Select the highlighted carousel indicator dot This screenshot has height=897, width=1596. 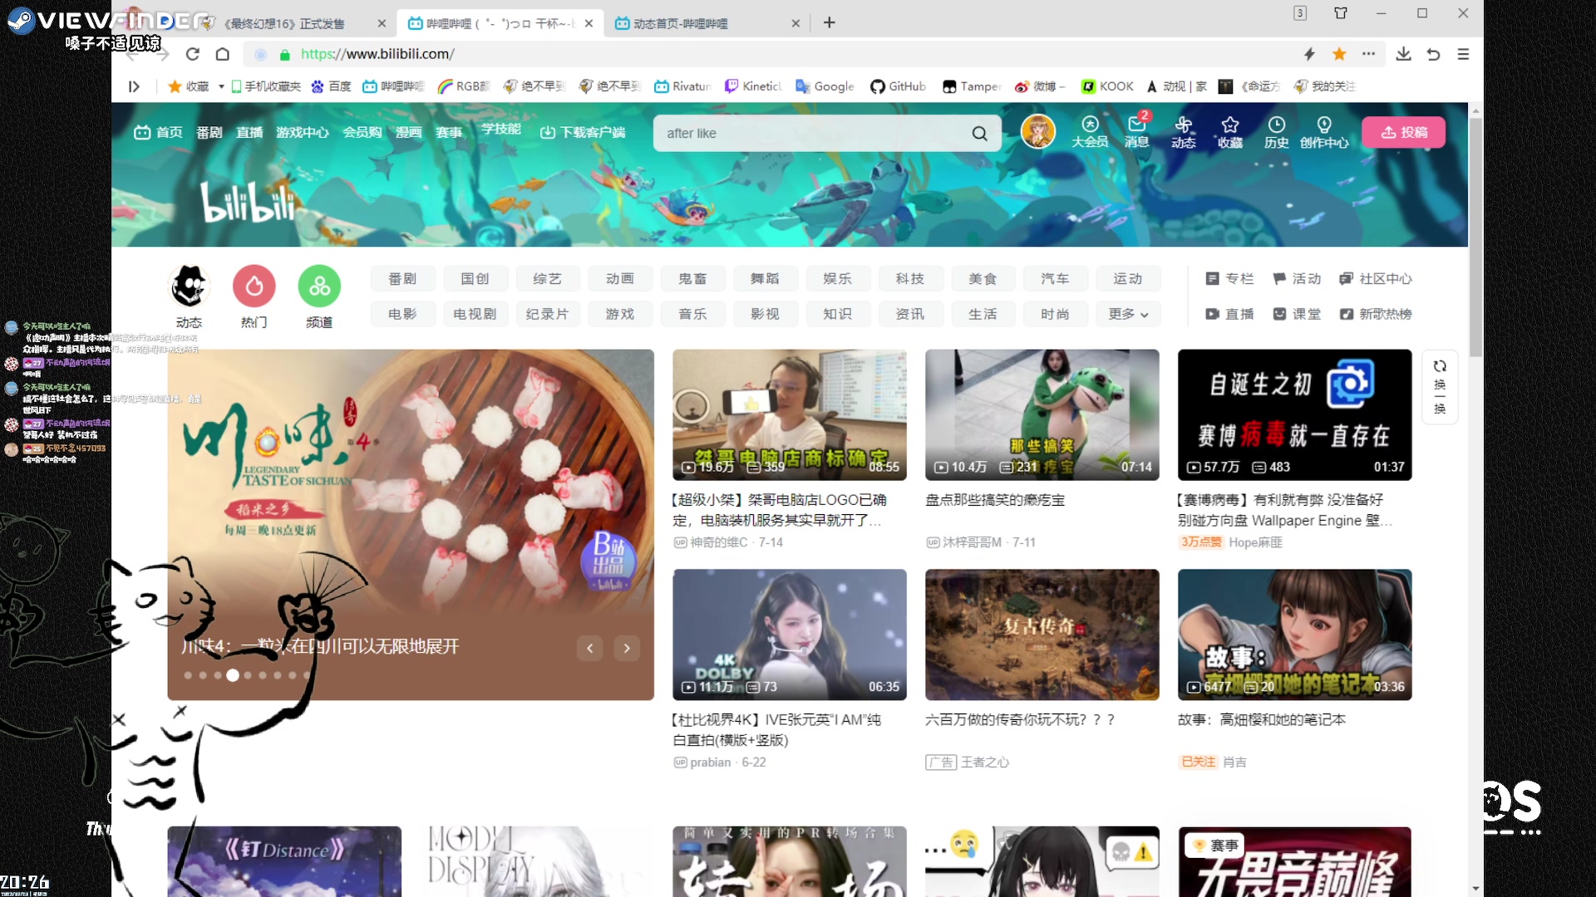click(233, 675)
